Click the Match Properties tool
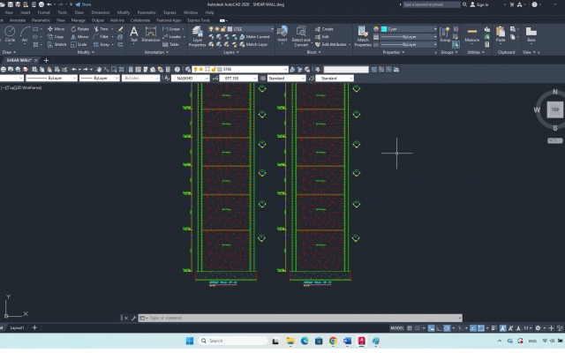This screenshot has height=353, width=565. coord(363,35)
